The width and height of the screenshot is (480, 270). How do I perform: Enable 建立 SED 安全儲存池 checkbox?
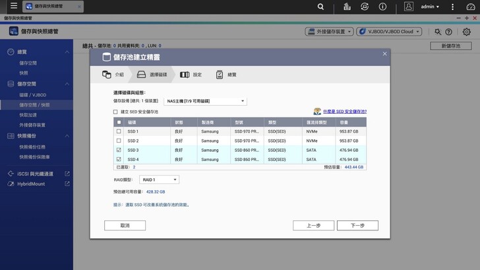[116, 112]
